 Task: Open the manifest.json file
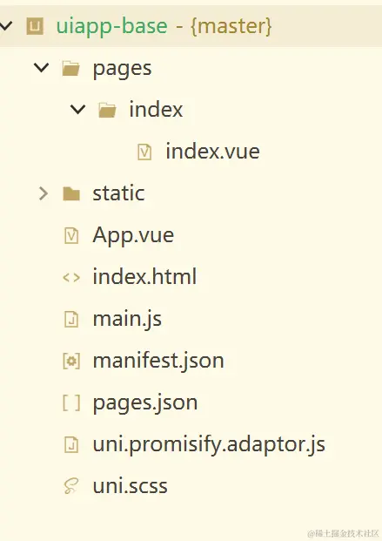coord(158,361)
